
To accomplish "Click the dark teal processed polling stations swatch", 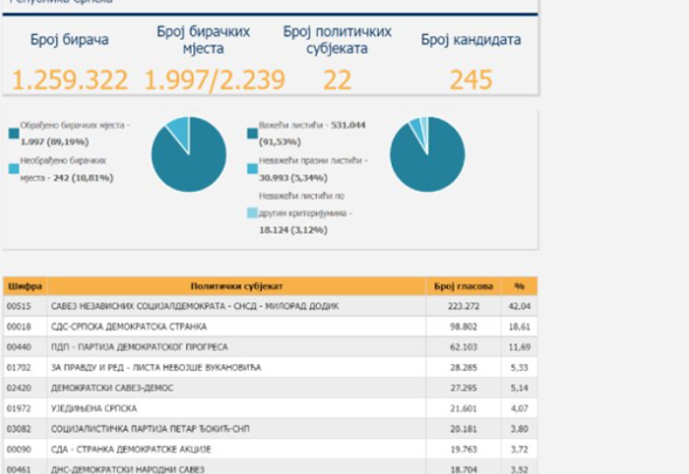I will coord(14,134).
